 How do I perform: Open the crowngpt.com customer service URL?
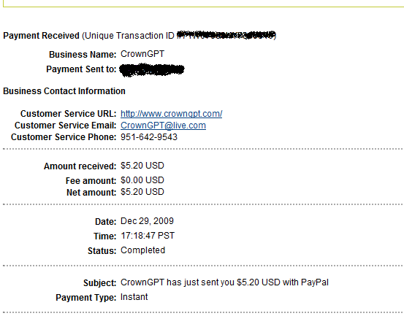[172, 114]
